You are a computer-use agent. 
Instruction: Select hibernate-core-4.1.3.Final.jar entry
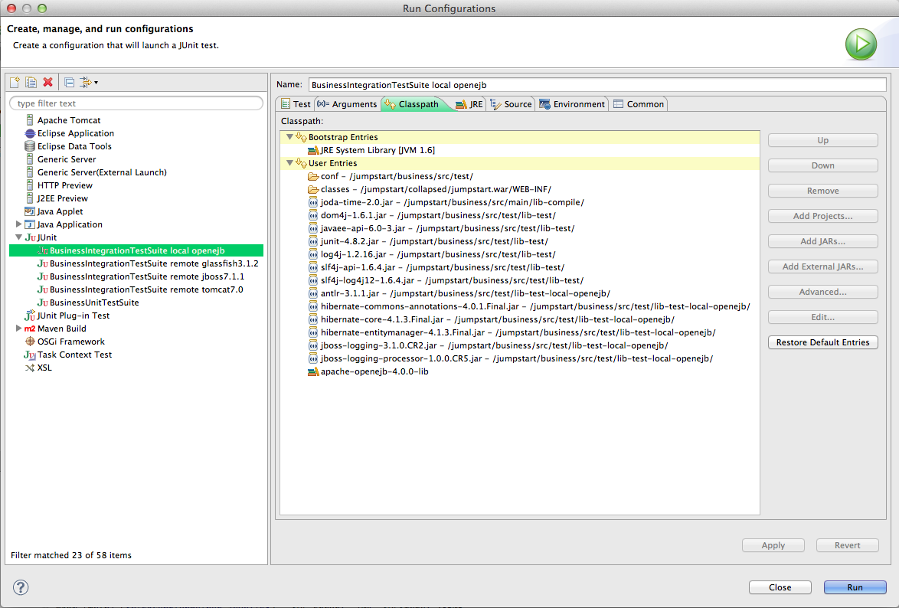(x=492, y=319)
